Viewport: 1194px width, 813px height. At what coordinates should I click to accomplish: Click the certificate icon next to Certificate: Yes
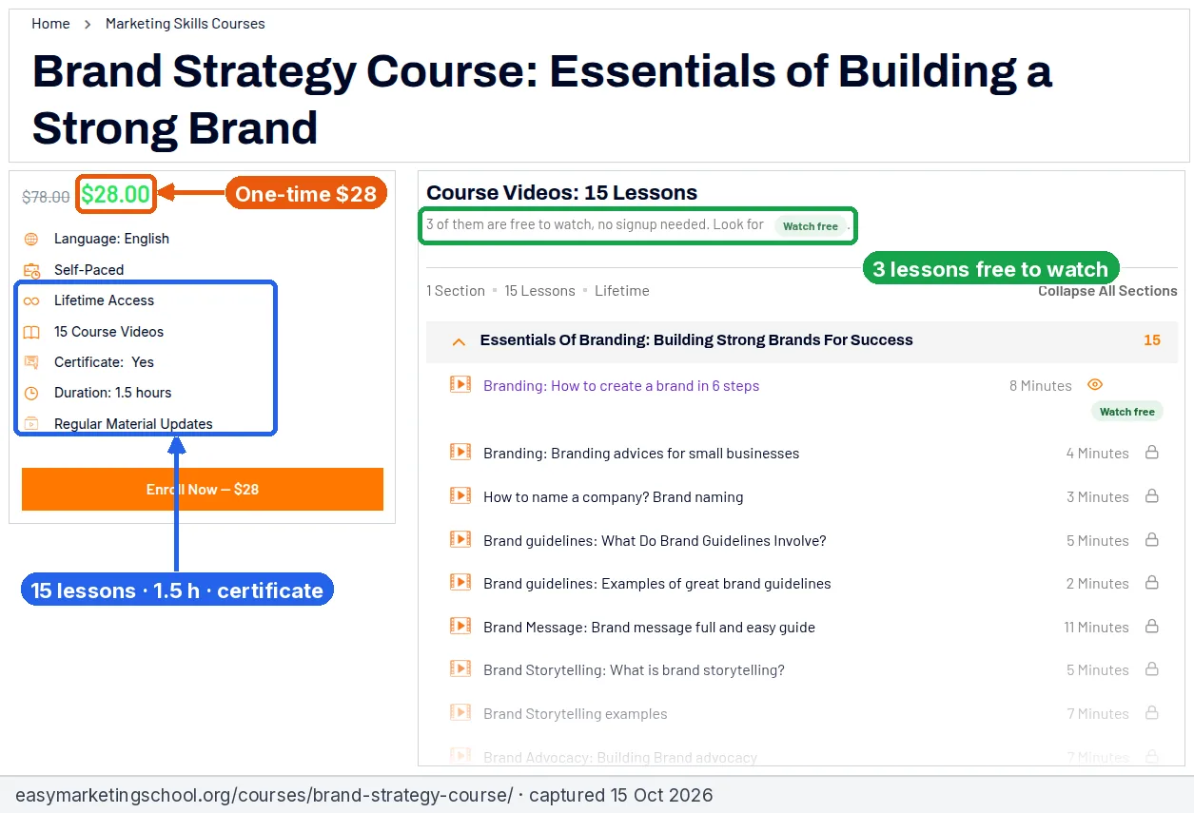[x=31, y=362]
